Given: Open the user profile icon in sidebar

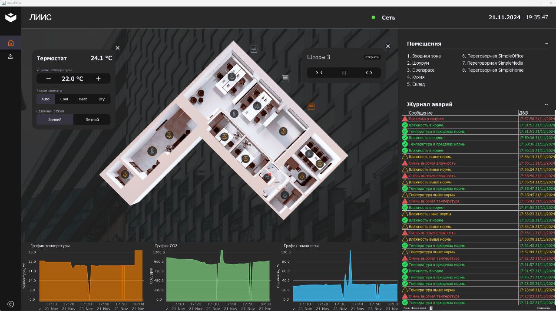Looking at the screenshot, I should [x=11, y=56].
